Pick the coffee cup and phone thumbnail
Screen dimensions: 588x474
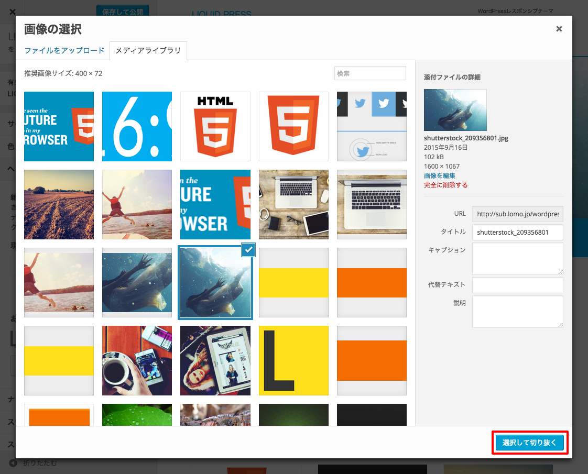pos(137,360)
